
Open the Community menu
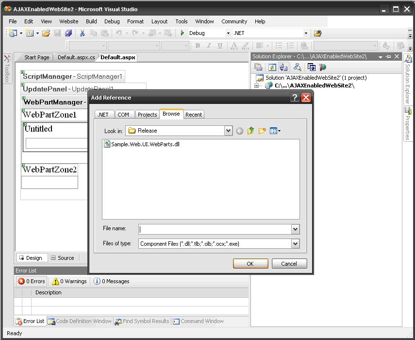(234, 21)
